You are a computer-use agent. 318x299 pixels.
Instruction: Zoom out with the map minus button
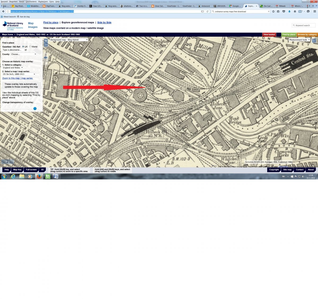coord(46,45)
